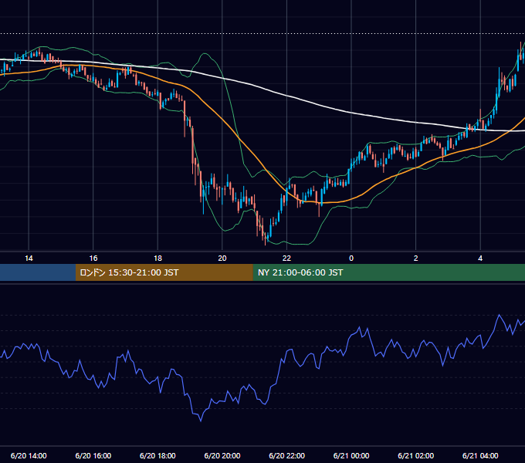Click the '4' hour axis label
Viewport: 525px width, 463px height.
click(480, 259)
